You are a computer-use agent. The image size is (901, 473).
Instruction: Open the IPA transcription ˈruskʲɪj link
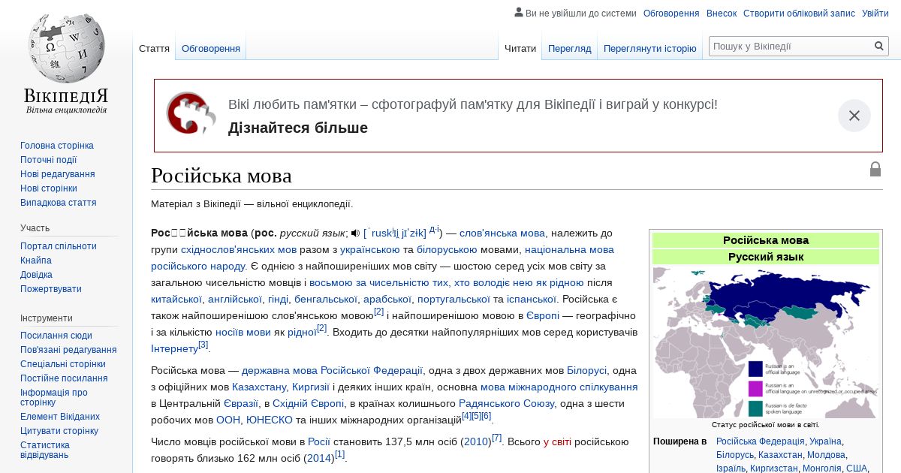coord(395,233)
